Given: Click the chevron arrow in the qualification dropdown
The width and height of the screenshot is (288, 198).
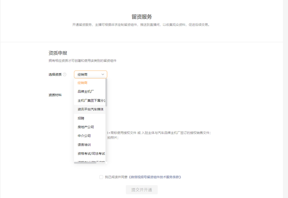Looking at the screenshot, I should pos(103,75).
